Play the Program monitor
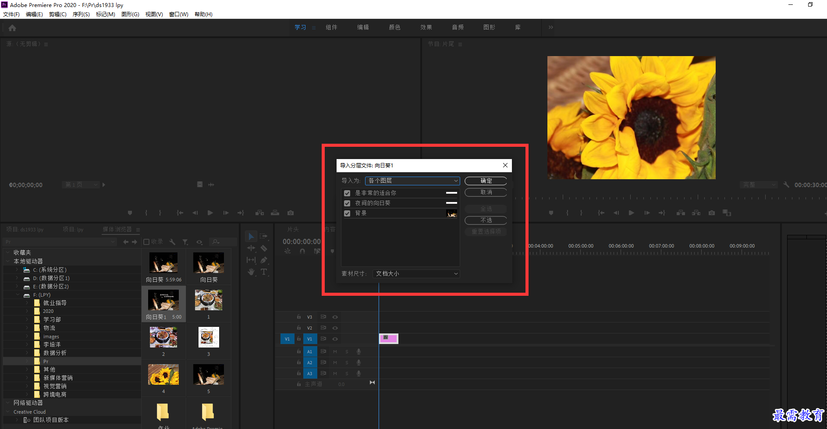 (631, 213)
